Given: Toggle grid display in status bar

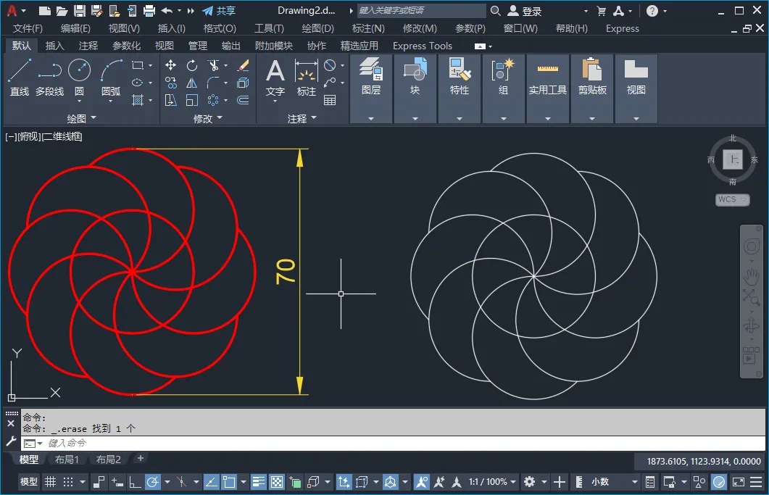Looking at the screenshot, I should click(x=51, y=482).
